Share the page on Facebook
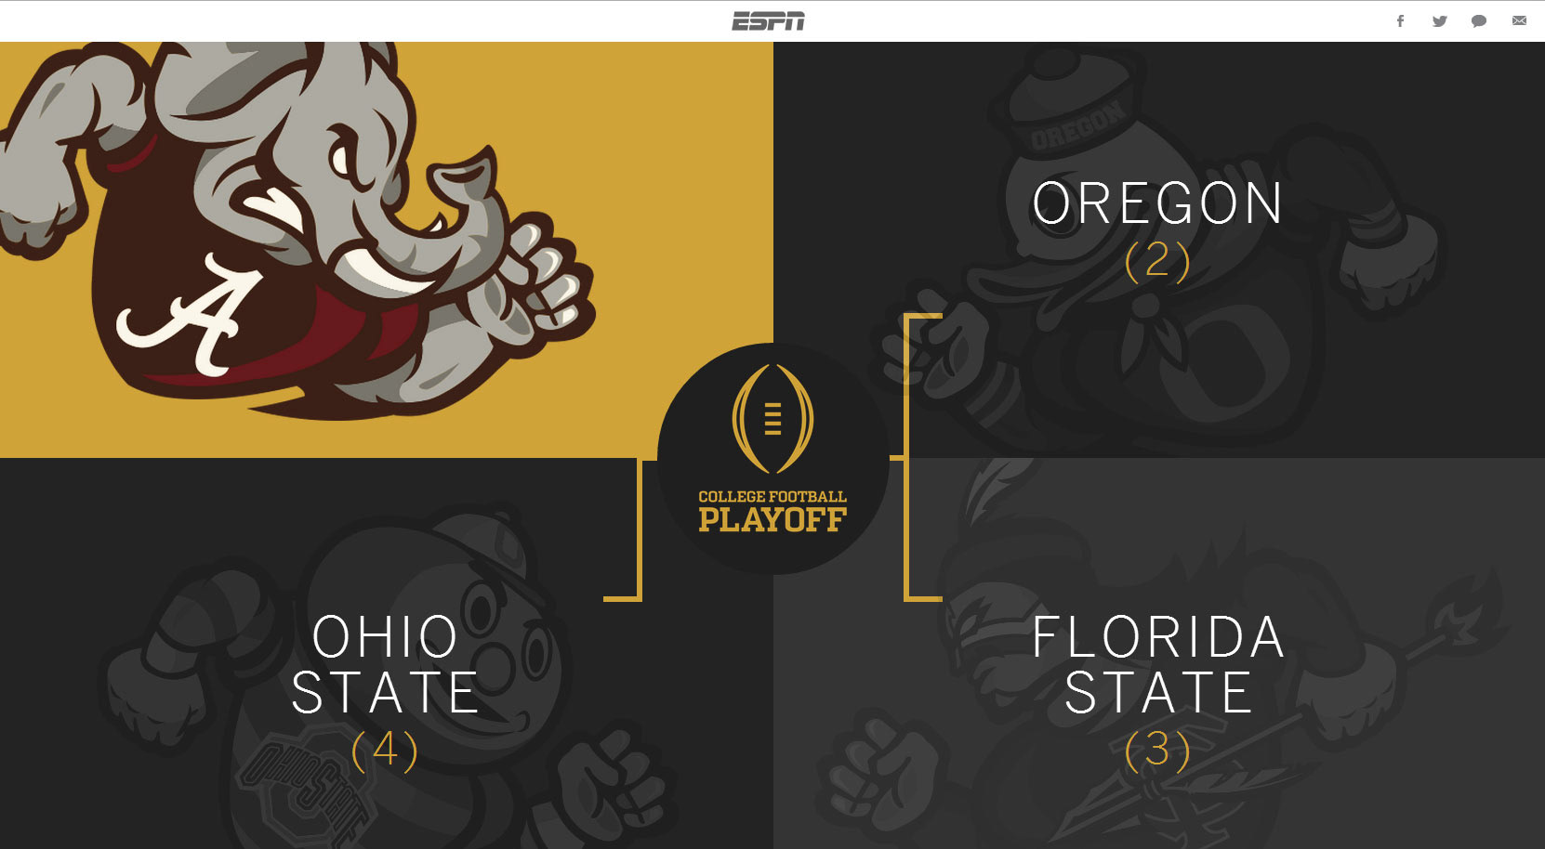 coord(1400,21)
